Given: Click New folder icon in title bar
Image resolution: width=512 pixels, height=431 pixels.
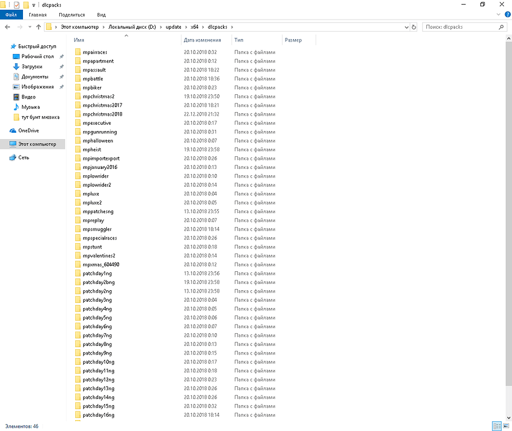Looking at the screenshot, I should [x=26, y=5].
